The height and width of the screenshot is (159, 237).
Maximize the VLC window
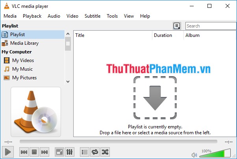click(209, 6)
